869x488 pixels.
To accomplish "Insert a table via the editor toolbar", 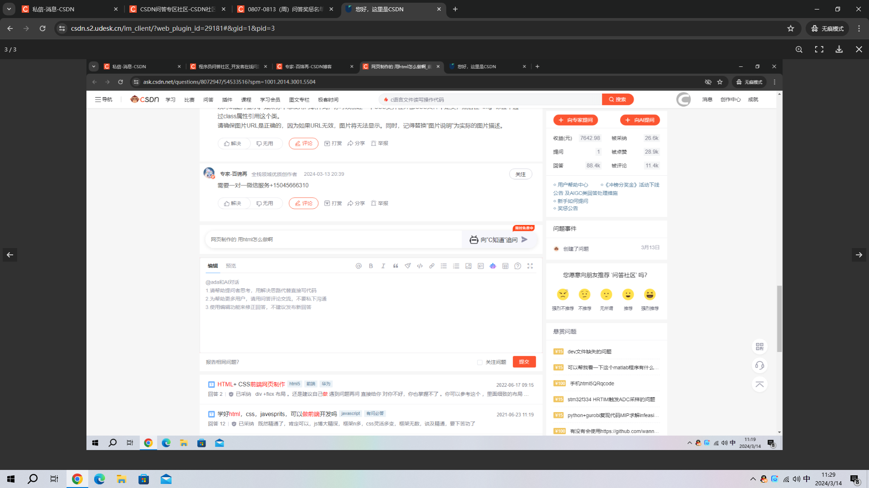I will (505, 266).
